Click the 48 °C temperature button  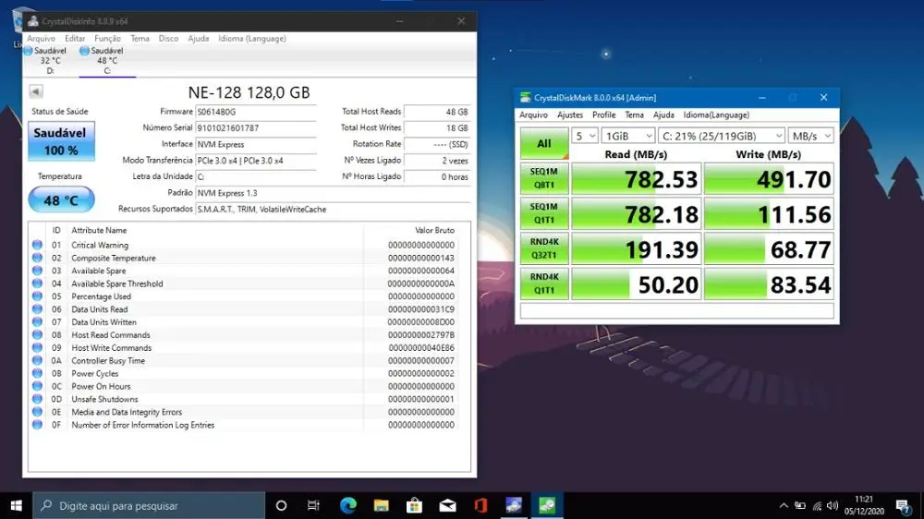click(61, 200)
